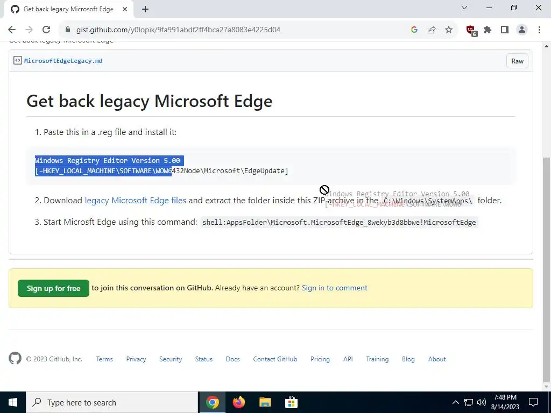The height and width of the screenshot is (413, 551).
Task: Open the site security lock info
Action: (x=68, y=30)
